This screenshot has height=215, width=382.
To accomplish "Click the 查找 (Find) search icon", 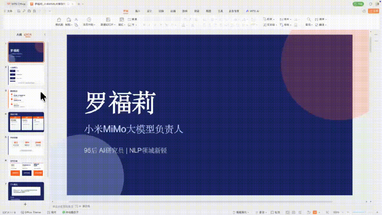I will 309,19.
